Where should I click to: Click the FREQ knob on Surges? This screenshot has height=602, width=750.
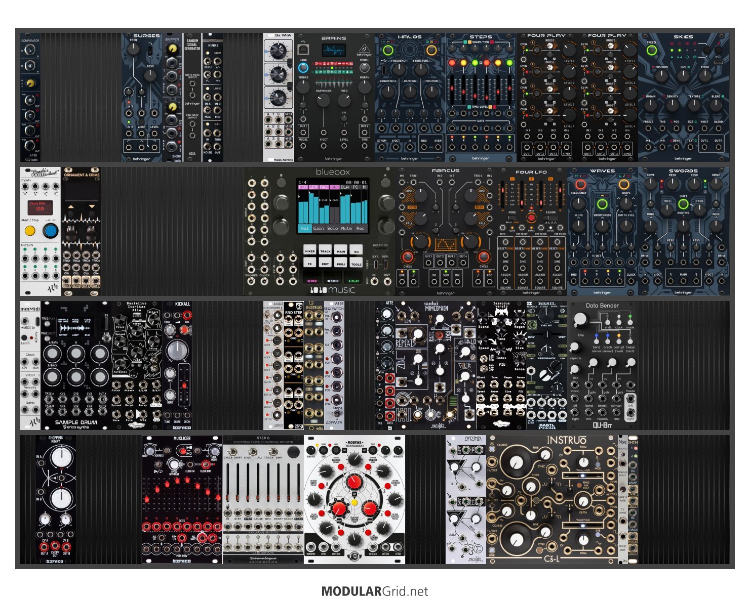pyautogui.click(x=133, y=49)
